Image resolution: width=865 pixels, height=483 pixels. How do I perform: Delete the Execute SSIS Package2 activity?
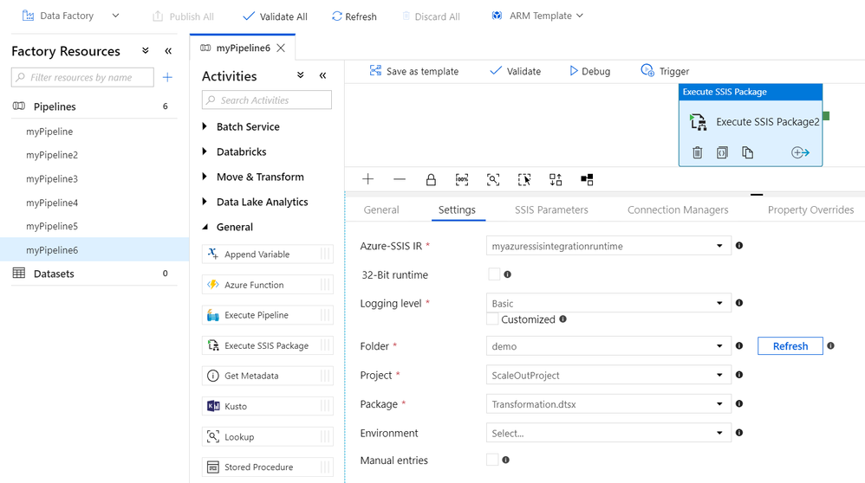(x=698, y=152)
